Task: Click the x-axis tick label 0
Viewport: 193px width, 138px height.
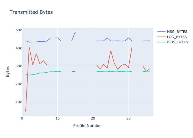Action: pyautogui.click(x=22, y=118)
